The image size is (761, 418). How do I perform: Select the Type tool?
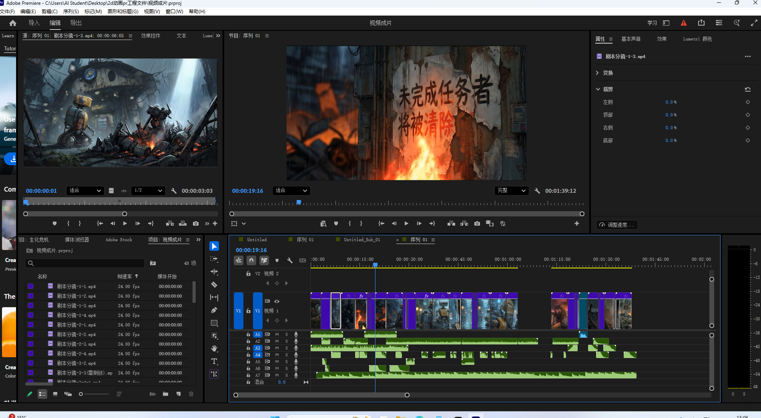[214, 362]
